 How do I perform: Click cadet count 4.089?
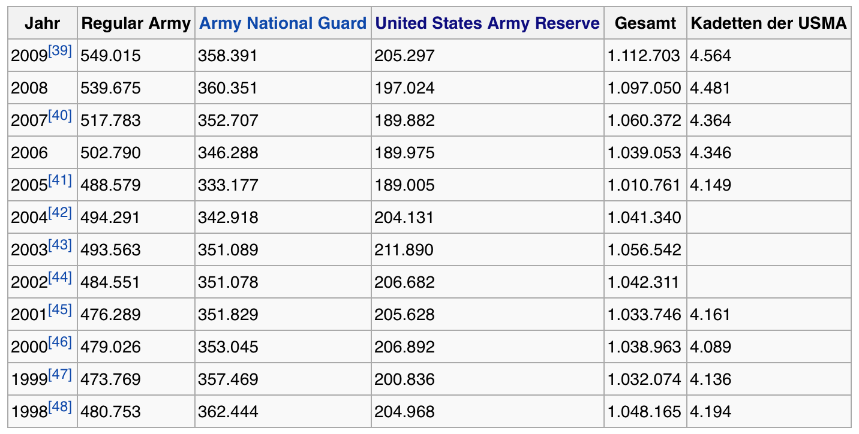point(711,347)
